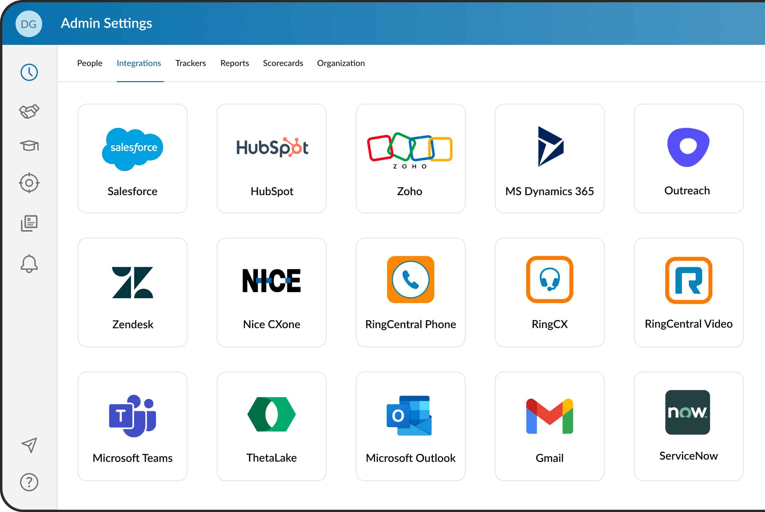
Task: Select the graduation cap coaching icon
Action: click(x=29, y=146)
